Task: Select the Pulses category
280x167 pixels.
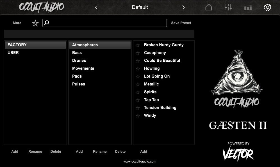Action: [x=100, y=84]
